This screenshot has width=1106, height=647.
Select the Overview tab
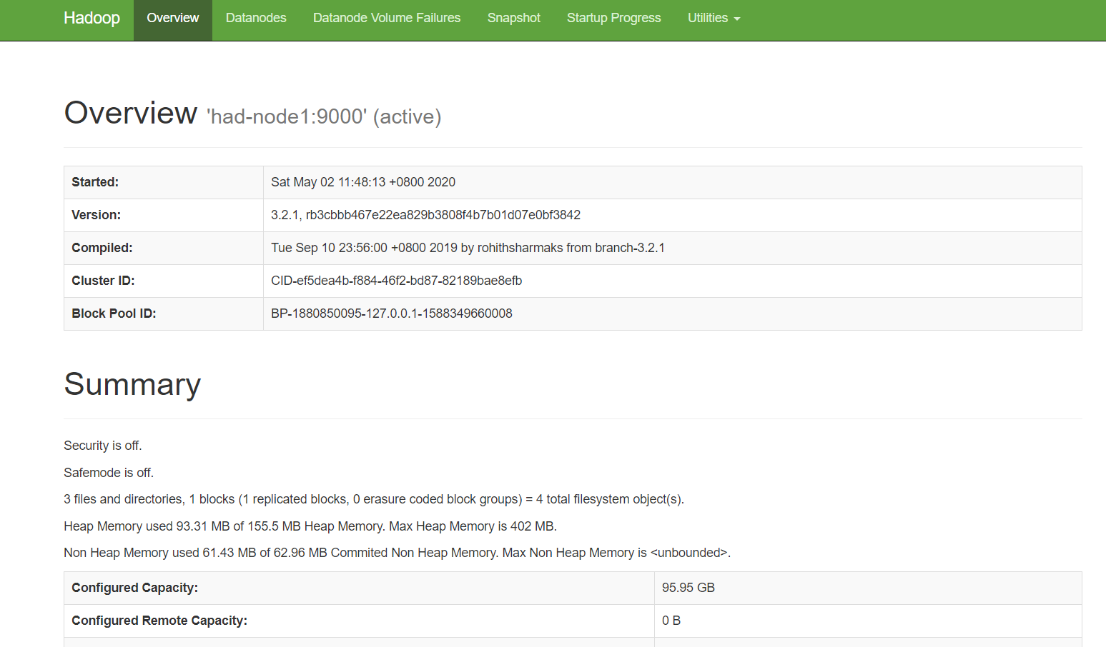coord(172,18)
